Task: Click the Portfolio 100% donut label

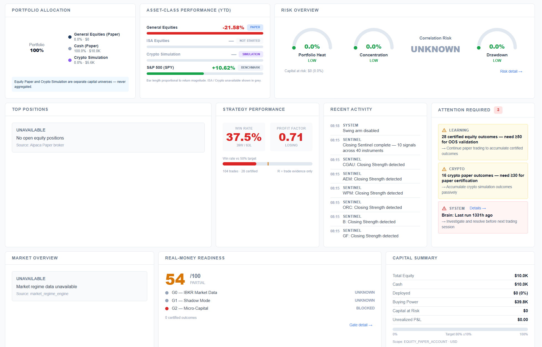Action: pyautogui.click(x=37, y=48)
